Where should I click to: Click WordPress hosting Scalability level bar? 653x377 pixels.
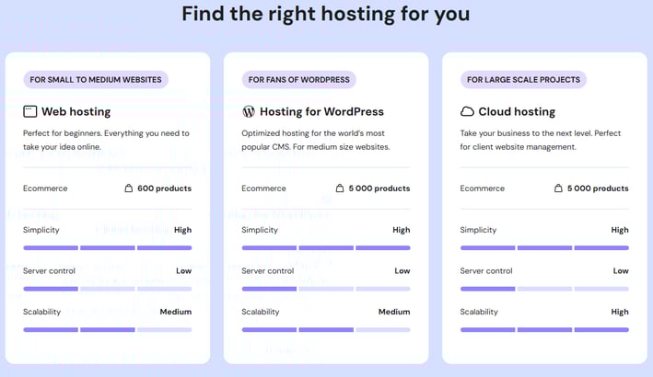pos(326,329)
